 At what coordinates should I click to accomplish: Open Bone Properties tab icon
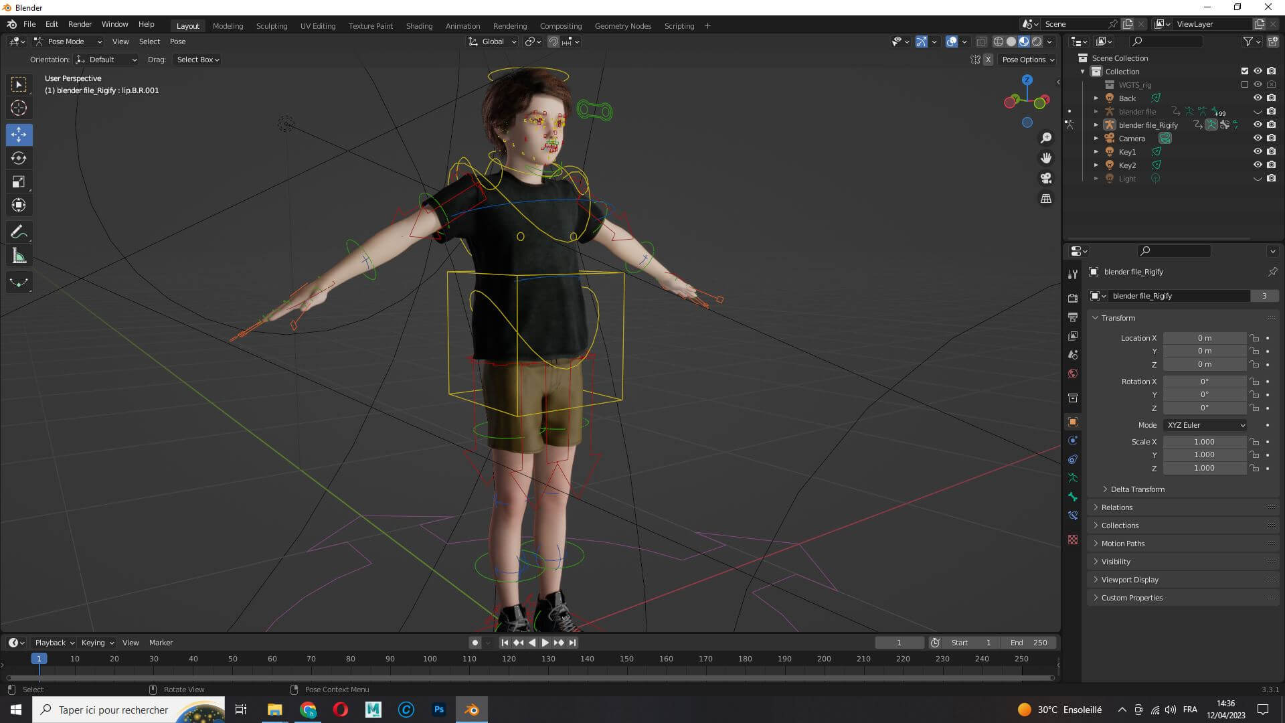(x=1073, y=497)
